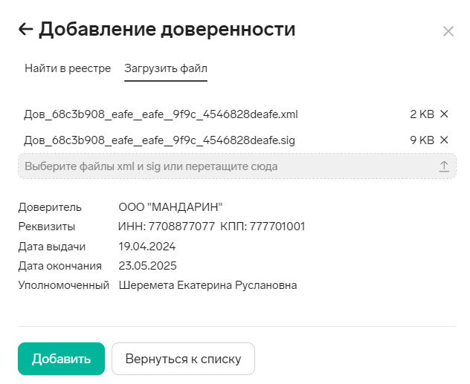Click the 9 KB file size label
The image size is (470, 384).
coord(422,140)
